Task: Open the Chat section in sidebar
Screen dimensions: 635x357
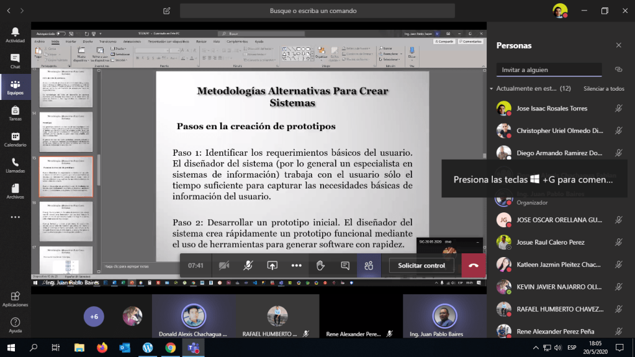Action: tap(15, 61)
